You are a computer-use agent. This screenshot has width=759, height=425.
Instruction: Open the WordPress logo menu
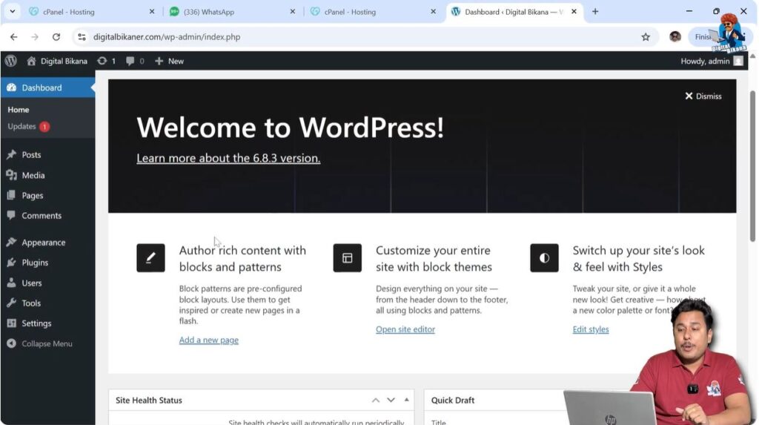[x=10, y=61]
